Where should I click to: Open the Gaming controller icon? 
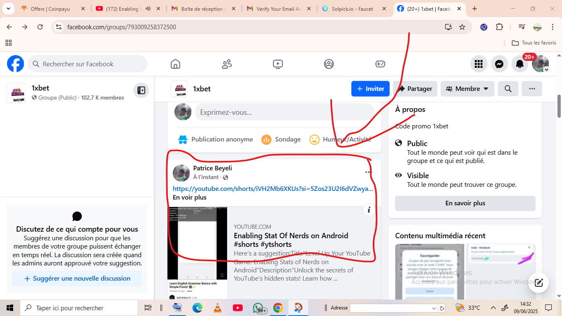click(x=380, y=64)
